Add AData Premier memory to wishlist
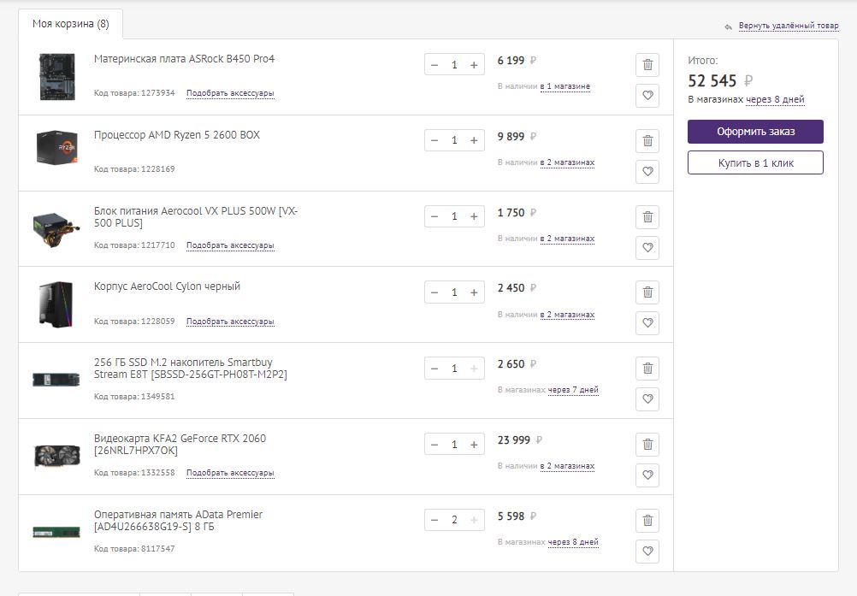 [647, 551]
